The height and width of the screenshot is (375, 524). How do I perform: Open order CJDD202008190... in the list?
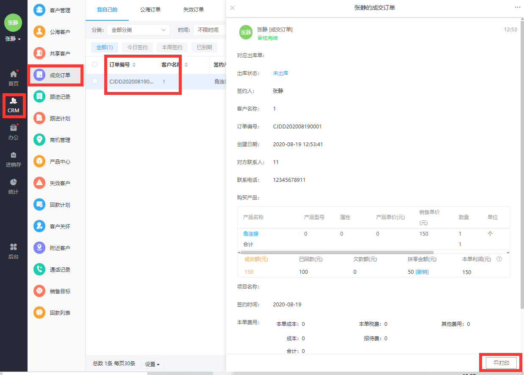click(131, 81)
